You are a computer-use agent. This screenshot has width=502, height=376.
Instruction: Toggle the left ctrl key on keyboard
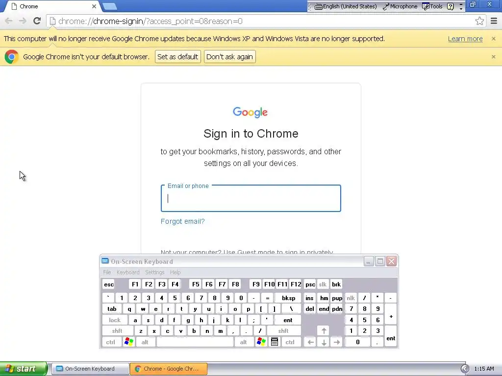pyautogui.click(x=111, y=342)
